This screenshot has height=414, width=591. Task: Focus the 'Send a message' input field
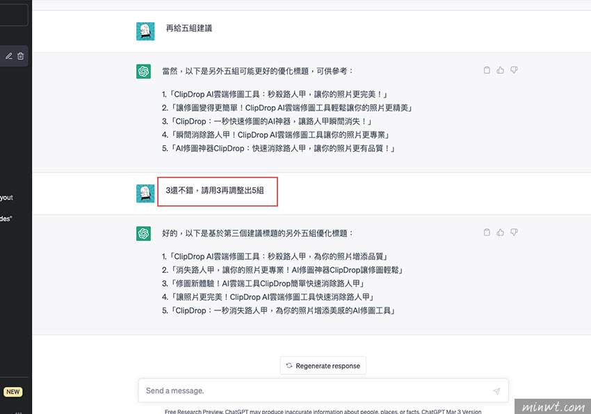click(x=313, y=391)
